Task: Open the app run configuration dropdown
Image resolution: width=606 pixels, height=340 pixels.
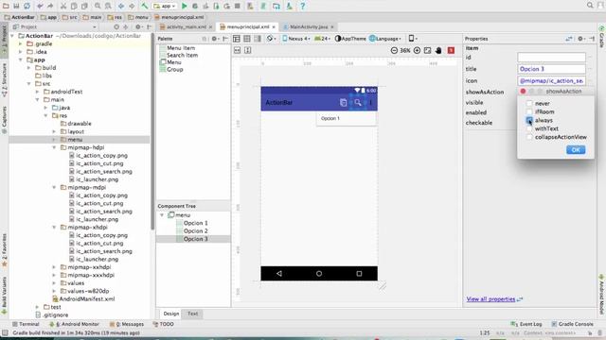Action: (165, 6)
